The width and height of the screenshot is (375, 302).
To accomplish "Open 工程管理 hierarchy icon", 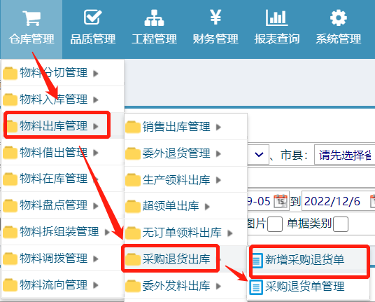I will pos(154,18).
